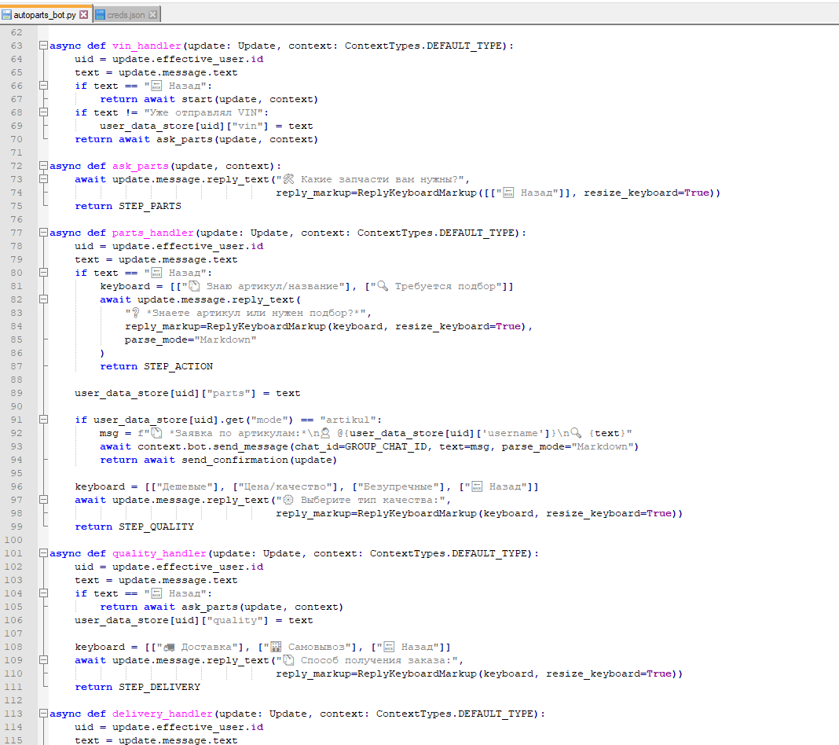Click the "Самовывоз" string on line 108
This screenshot has height=745, width=839.
(310, 647)
